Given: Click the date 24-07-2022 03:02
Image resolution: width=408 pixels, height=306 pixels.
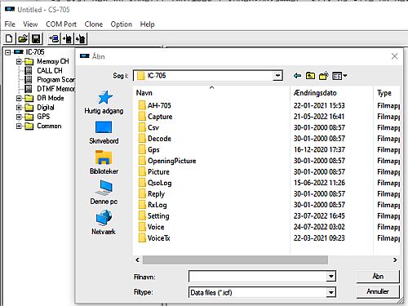Looking at the screenshot, I should coord(319,227).
